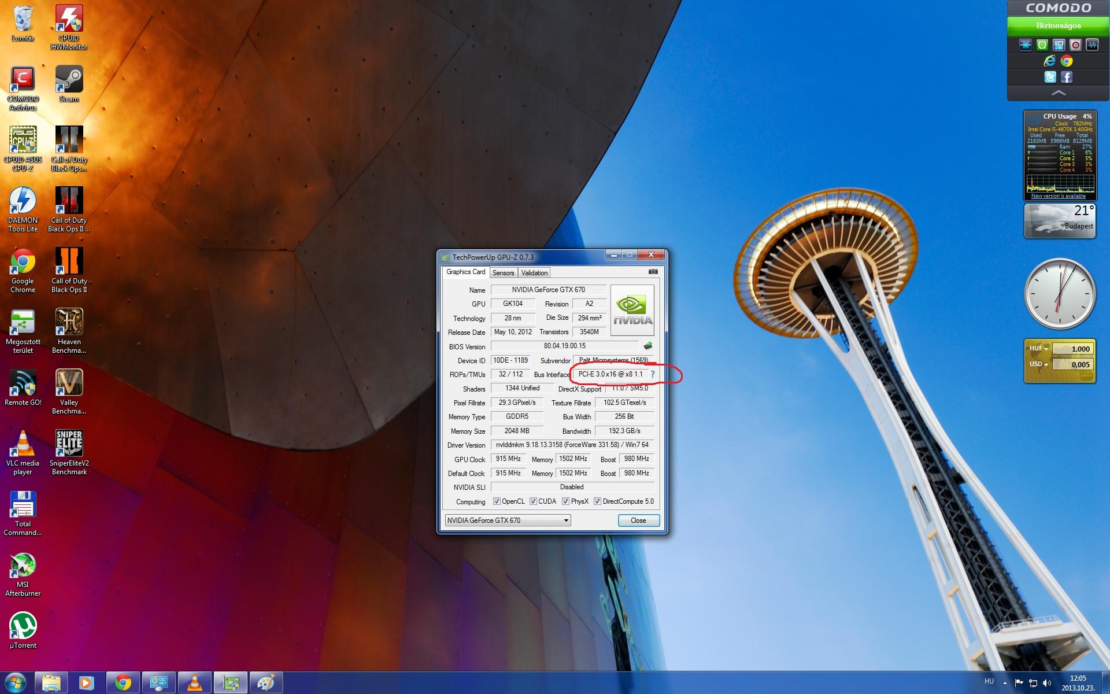Switch to the Validation tab

[534, 273]
